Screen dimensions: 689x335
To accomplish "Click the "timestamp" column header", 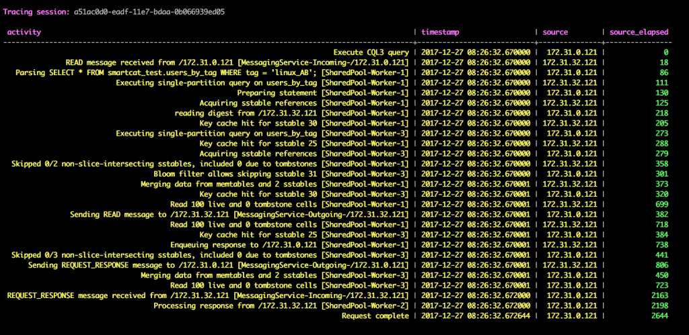I will 440,32.
